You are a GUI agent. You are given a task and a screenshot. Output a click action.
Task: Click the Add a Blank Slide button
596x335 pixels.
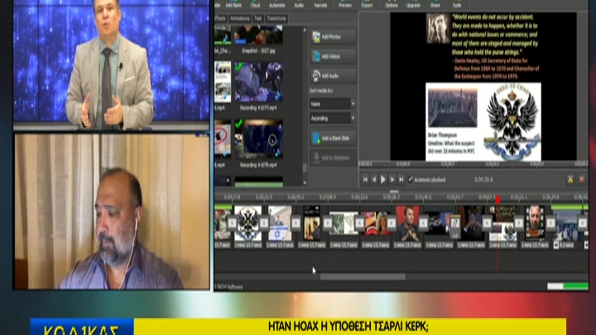coord(333,138)
